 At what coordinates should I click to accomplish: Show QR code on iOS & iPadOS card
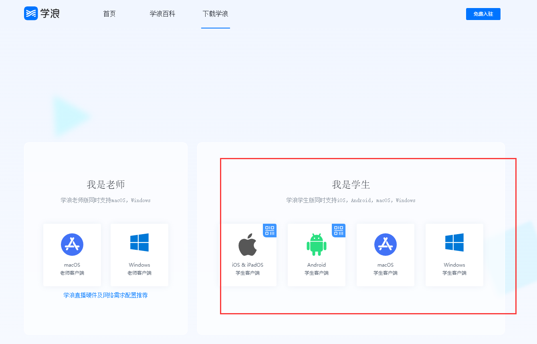click(x=270, y=231)
